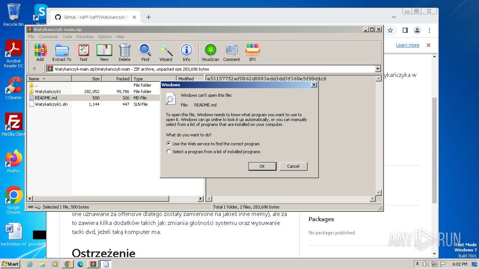This screenshot has width=479, height=269.
Task: Open the Help menu
Action: click(120, 37)
